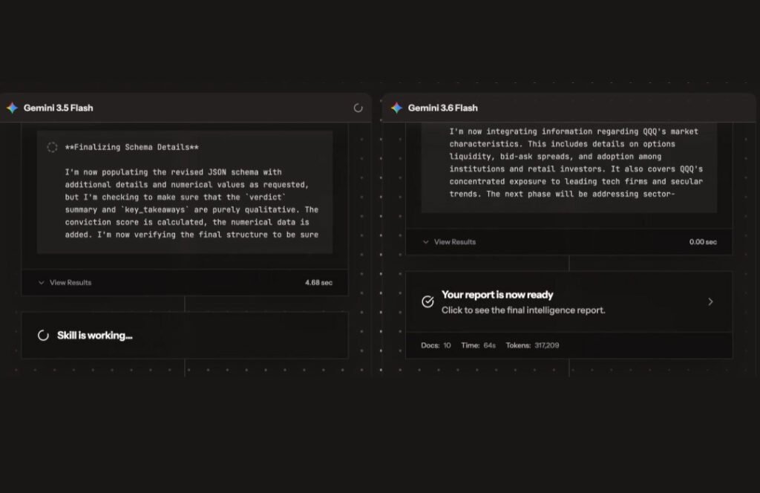Click the JSON schema reasoning text block
The image size is (760, 493).
pos(192,203)
